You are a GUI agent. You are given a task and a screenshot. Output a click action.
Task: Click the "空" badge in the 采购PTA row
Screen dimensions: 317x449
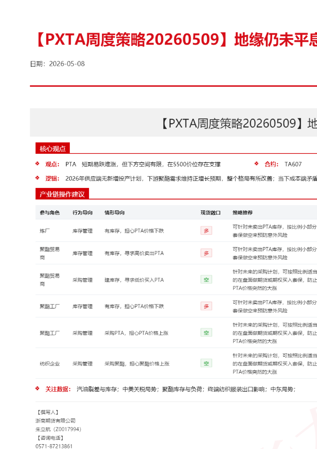tap(206, 333)
